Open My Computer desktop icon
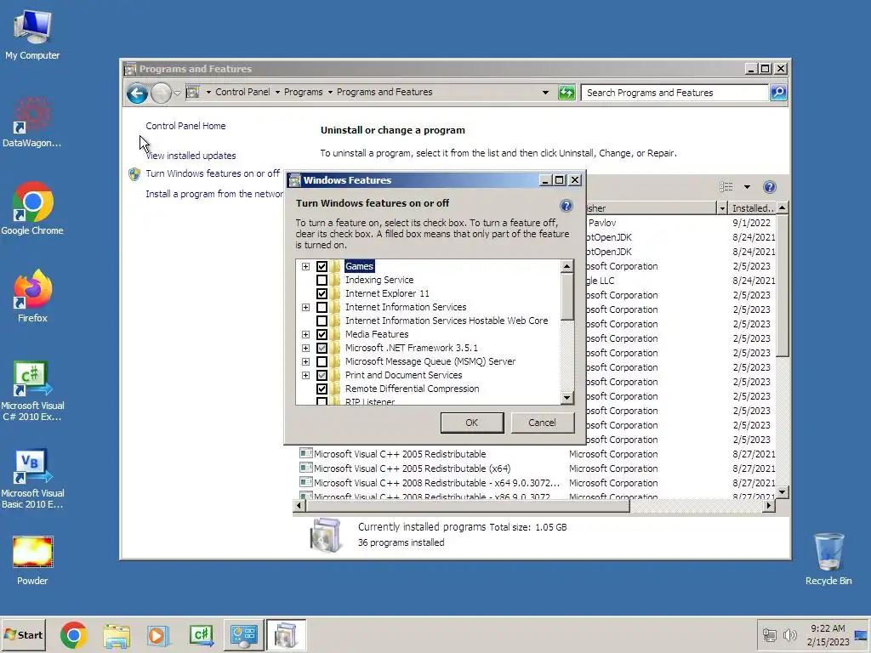This screenshot has width=871, height=653. (32, 34)
